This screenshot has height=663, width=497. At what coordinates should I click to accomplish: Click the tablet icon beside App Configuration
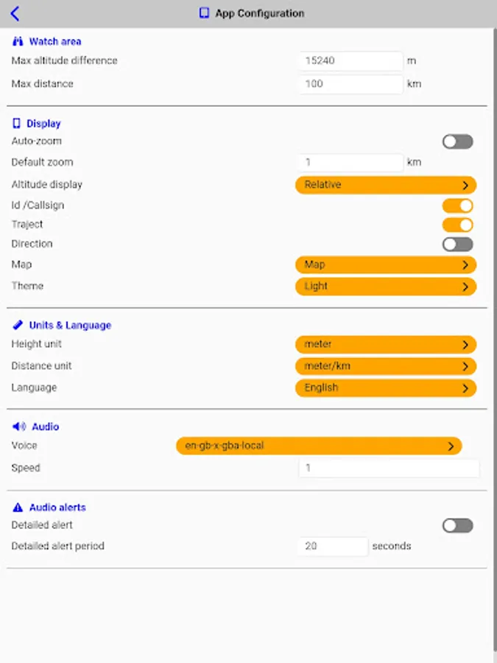(204, 13)
